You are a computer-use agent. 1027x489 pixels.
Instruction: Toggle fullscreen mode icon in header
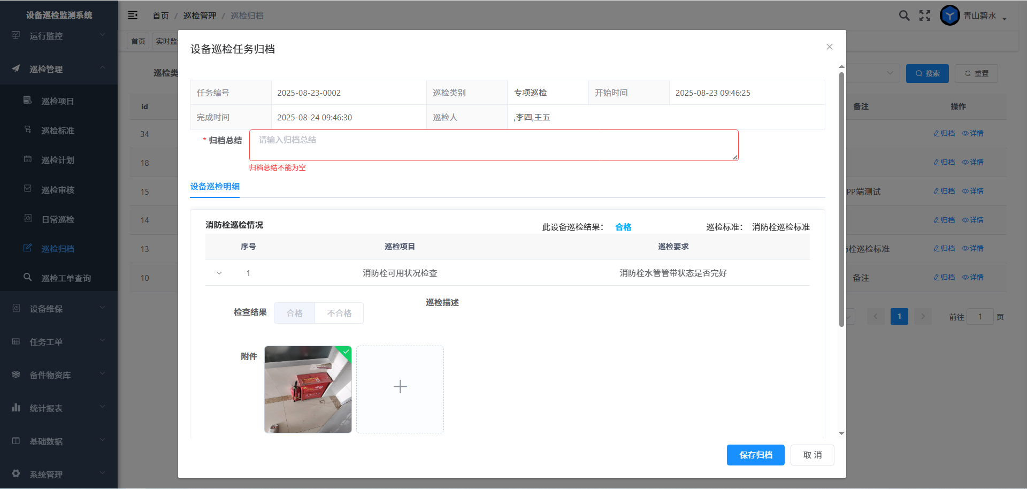click(x=925, y=16)
